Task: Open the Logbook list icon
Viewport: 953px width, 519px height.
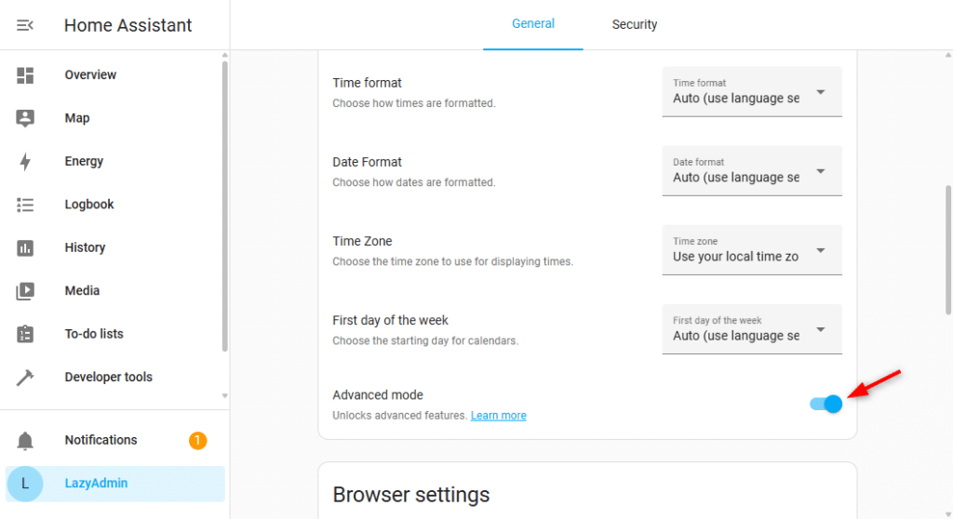Action: (x=25, y=205)
